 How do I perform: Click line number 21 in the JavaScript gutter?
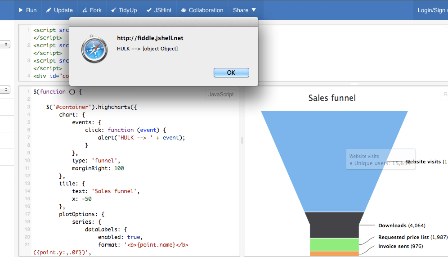[x=27, y=244]
